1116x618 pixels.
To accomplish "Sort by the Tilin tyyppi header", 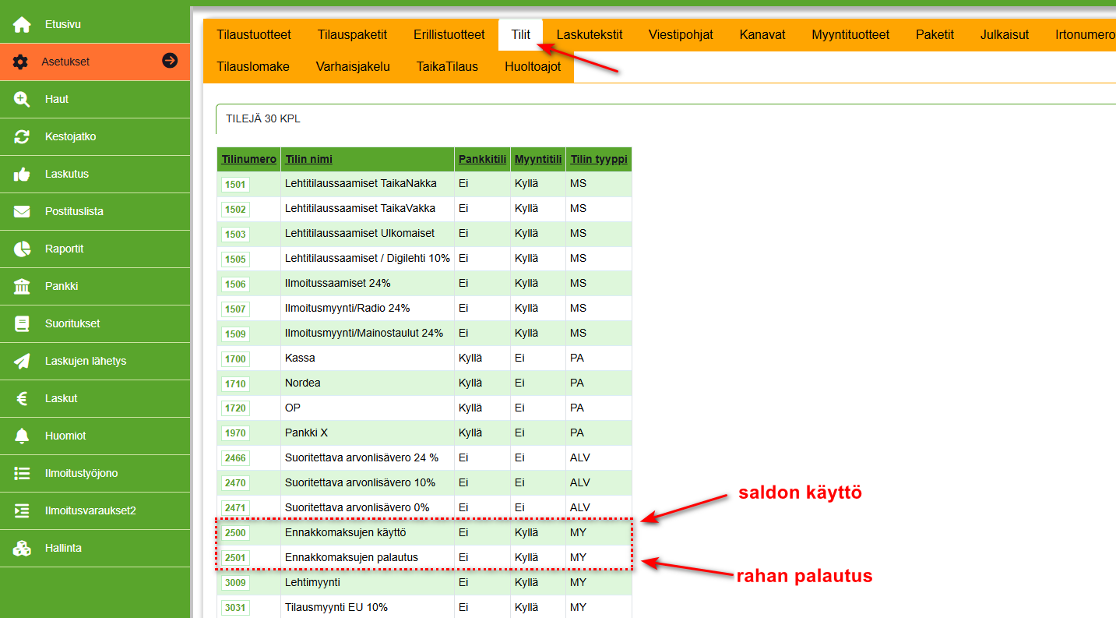I will [598, 159].
